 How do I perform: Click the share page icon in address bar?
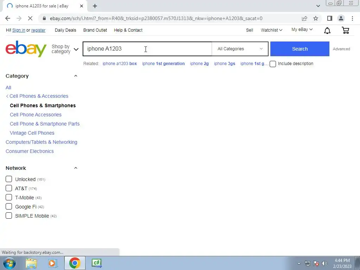click(304, 18)
